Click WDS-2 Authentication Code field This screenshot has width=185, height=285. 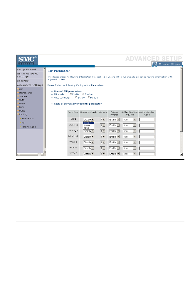pos(147,148)
